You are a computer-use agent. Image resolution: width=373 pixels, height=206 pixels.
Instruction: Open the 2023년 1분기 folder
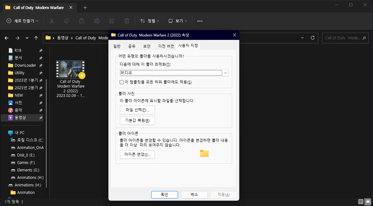(x=23, y=80)
